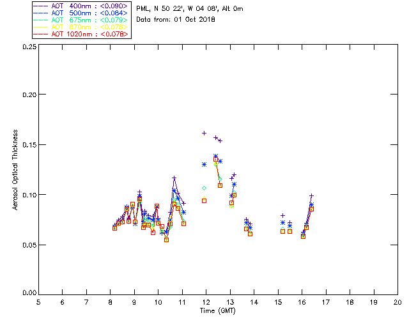Click the AOT 400nm legend entry
Viewport: 409px width, 327px height.
coord(81,6)
